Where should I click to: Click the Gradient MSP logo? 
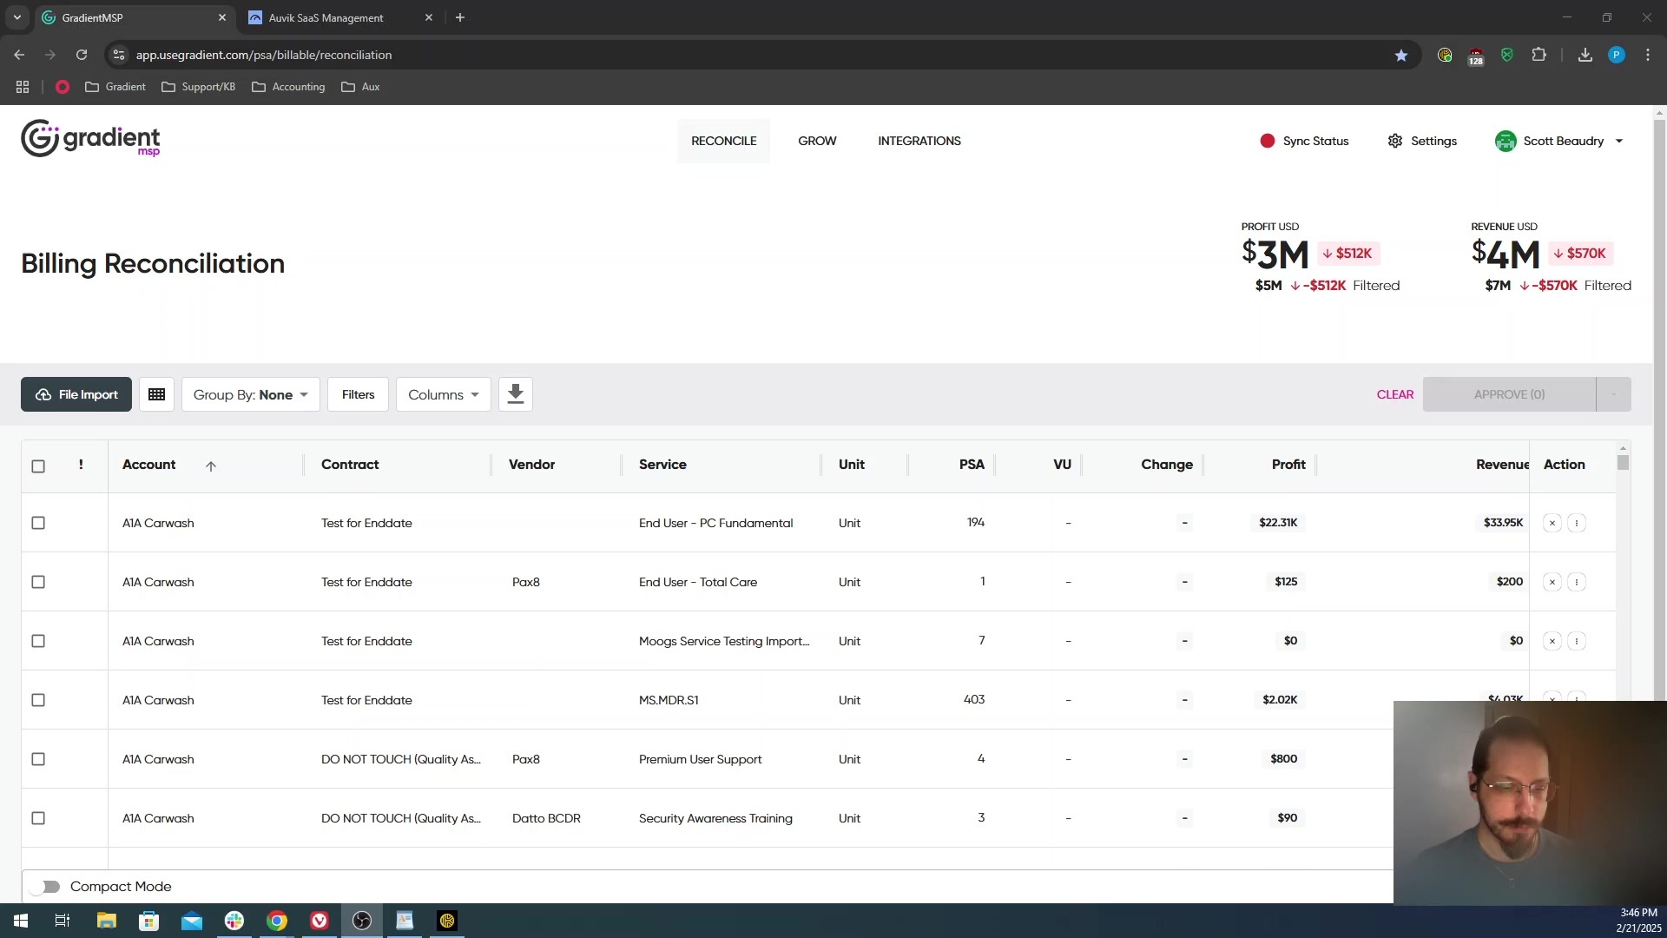[90, 139]
